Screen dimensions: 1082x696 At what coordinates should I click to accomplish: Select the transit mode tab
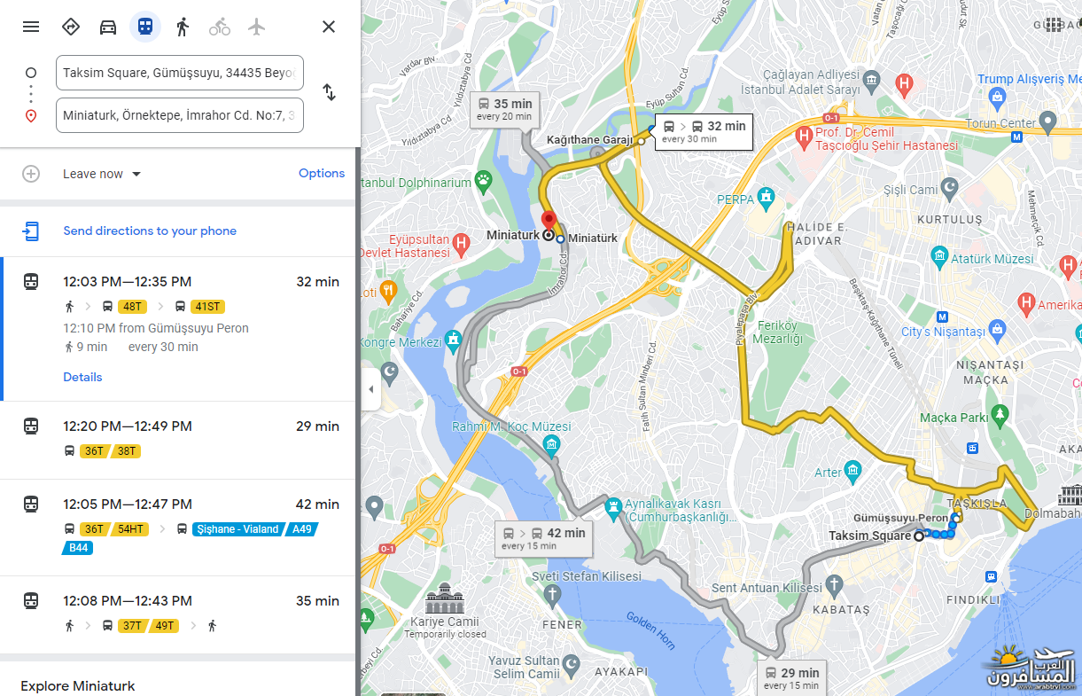click(x=145, y=27)
